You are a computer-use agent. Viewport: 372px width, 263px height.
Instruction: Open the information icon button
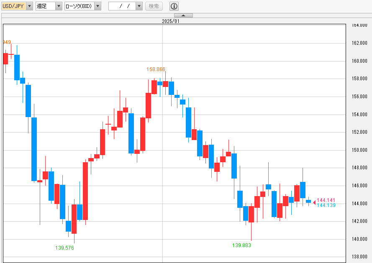point(174,6)
